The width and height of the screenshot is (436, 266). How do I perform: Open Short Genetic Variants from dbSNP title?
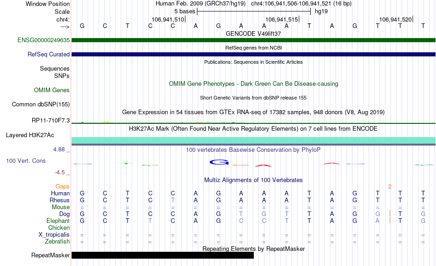[253, 98]
